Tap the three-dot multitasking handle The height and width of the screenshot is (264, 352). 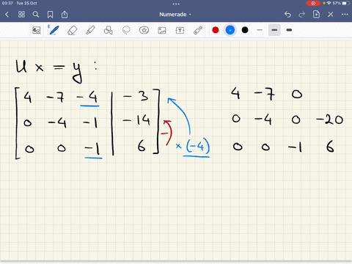point(176,4)
